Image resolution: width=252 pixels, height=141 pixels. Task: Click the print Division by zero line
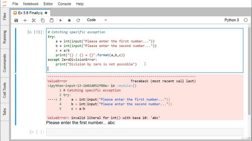pyautogui.click(x=96, y=64)
